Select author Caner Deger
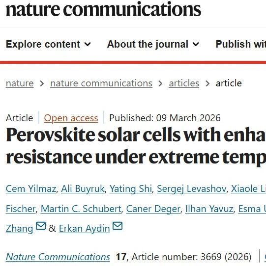The height and width of the screenshot is (266, 266). coord(153,209)
